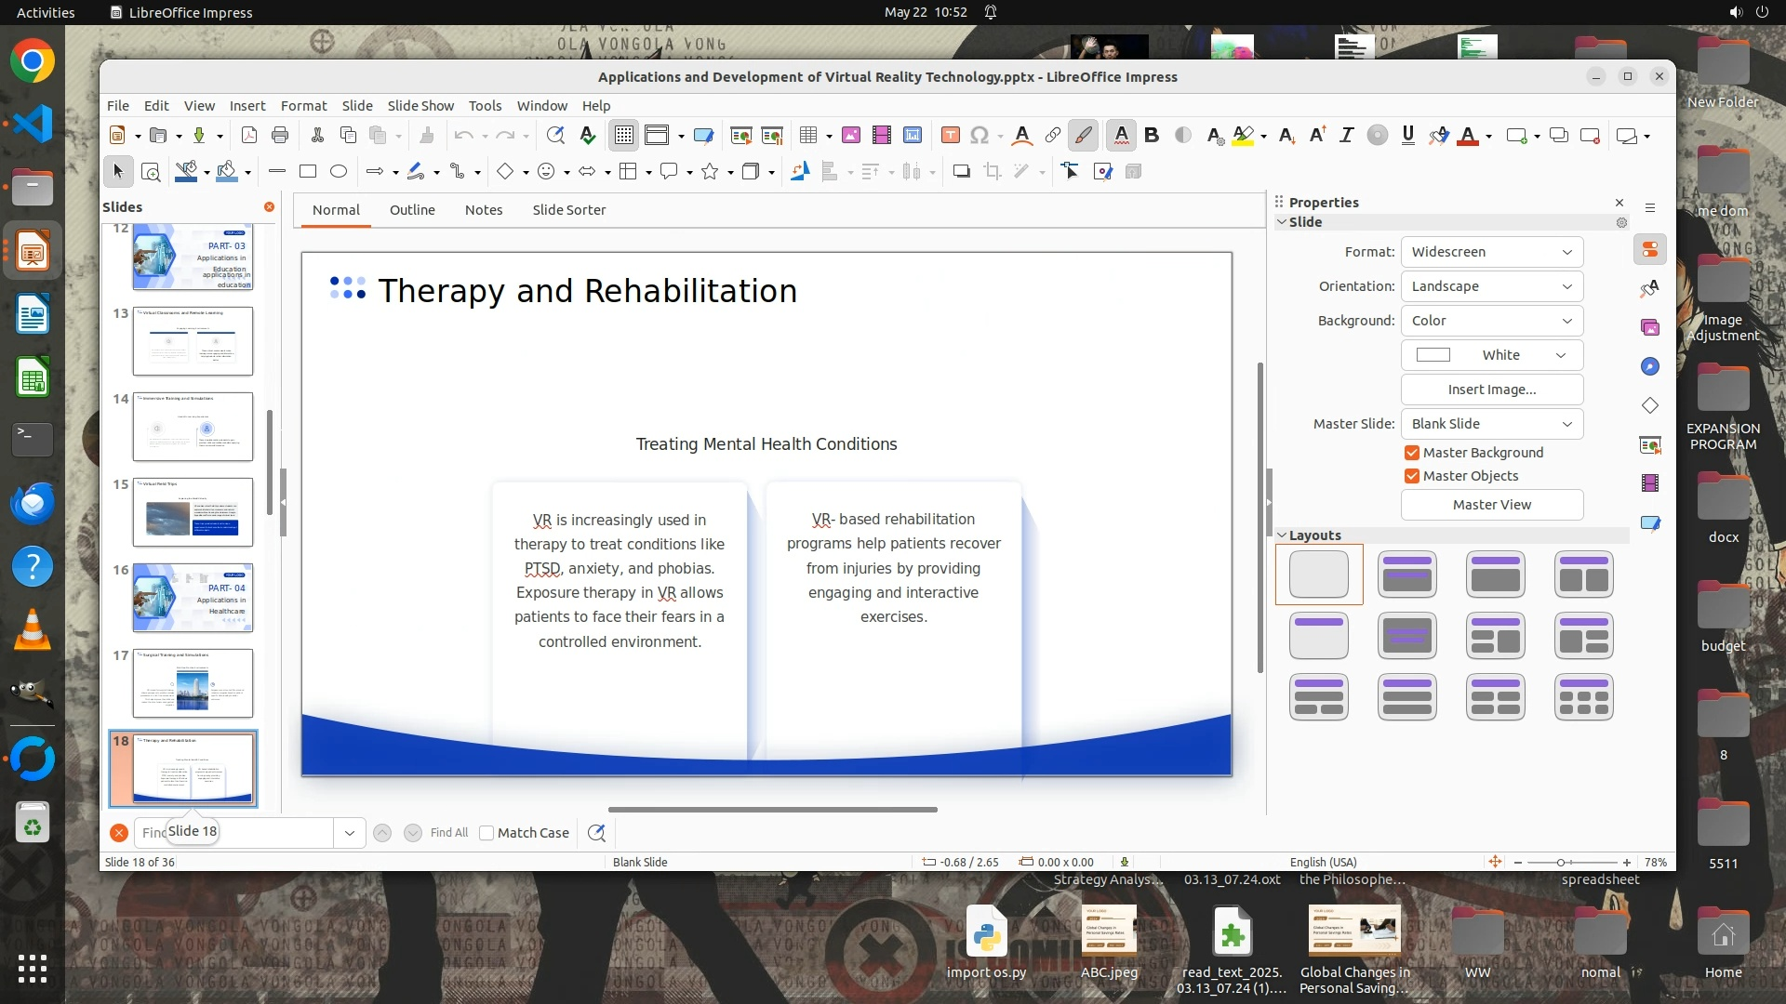The height and width of the screenshot is (1004, 1786).
Task: Click the Insert Image... button
Action: (1491, 390)
